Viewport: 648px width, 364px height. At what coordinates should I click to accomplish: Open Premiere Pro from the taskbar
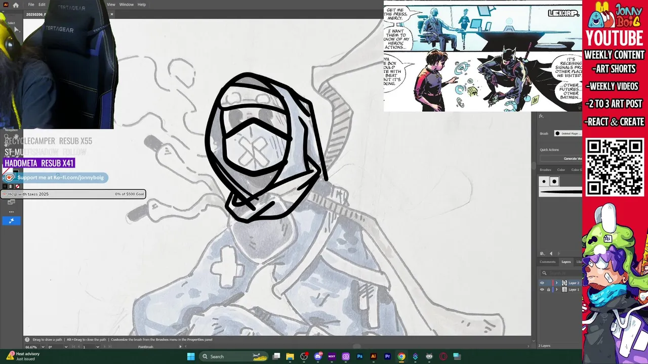[387, 356]
